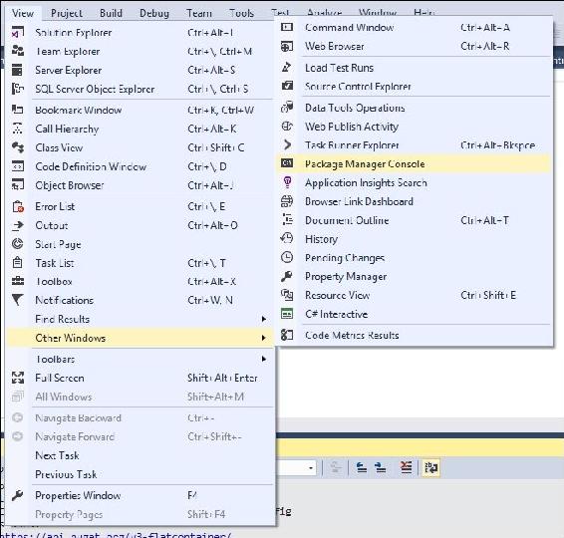This screenshot has width=564, height=538.
Task: Click the Toolbox icon
Action: tap(18, 281)
